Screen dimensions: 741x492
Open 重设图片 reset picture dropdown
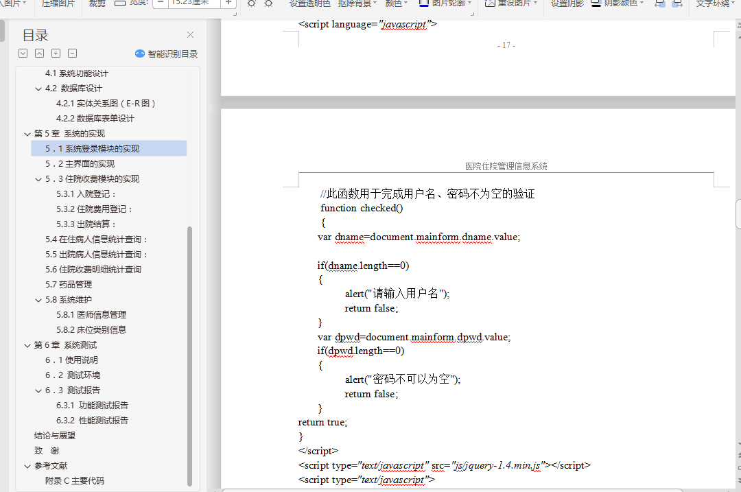[511, 3]
